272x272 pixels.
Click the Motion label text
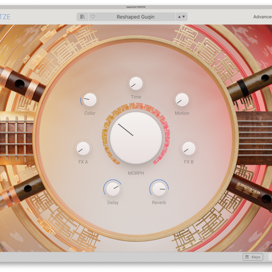[182, 113]
